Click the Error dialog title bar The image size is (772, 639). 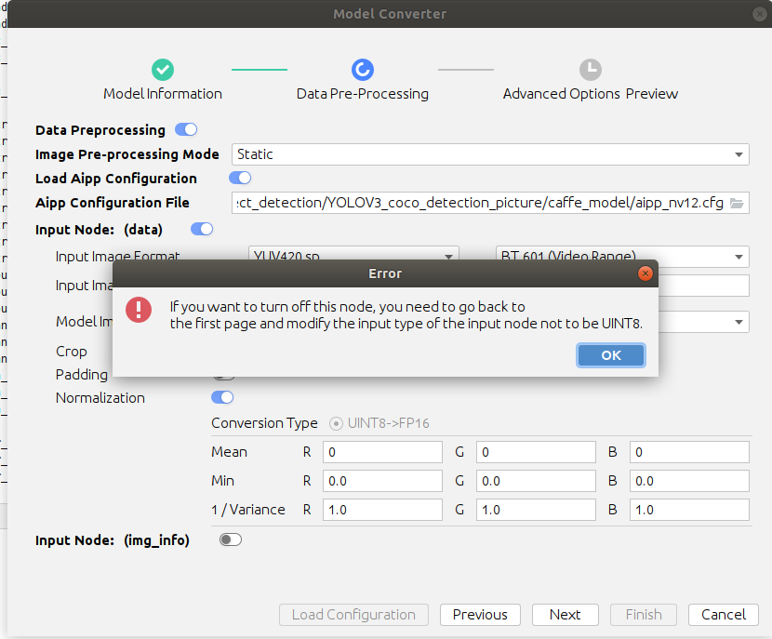(x=385, y=273)
